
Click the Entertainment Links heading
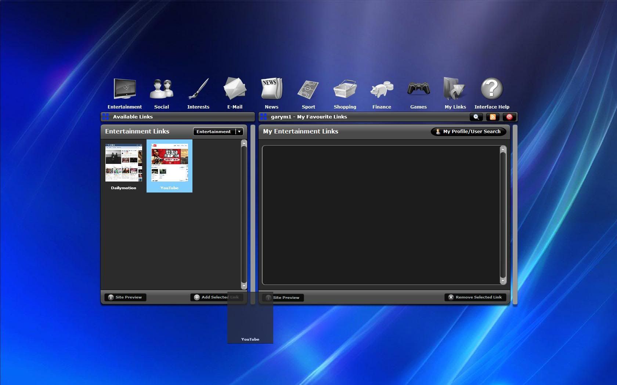[137, 131]
